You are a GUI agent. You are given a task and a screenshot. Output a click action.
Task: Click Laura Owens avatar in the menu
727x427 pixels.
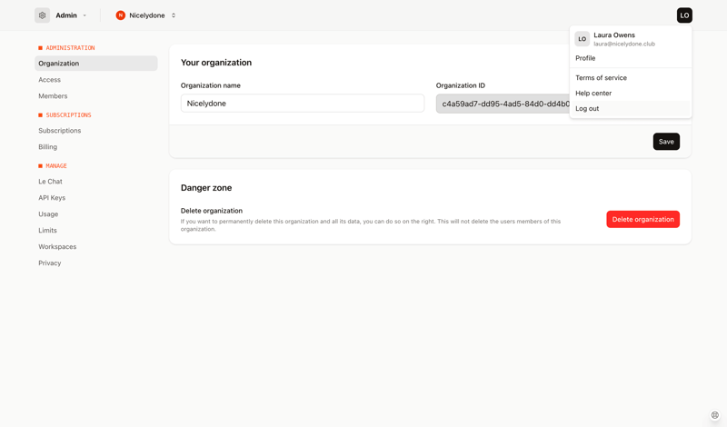click(583, 39)
